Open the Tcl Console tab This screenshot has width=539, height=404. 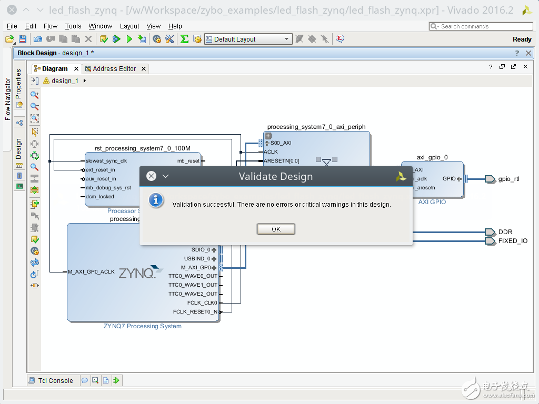(x=55, y=380)
